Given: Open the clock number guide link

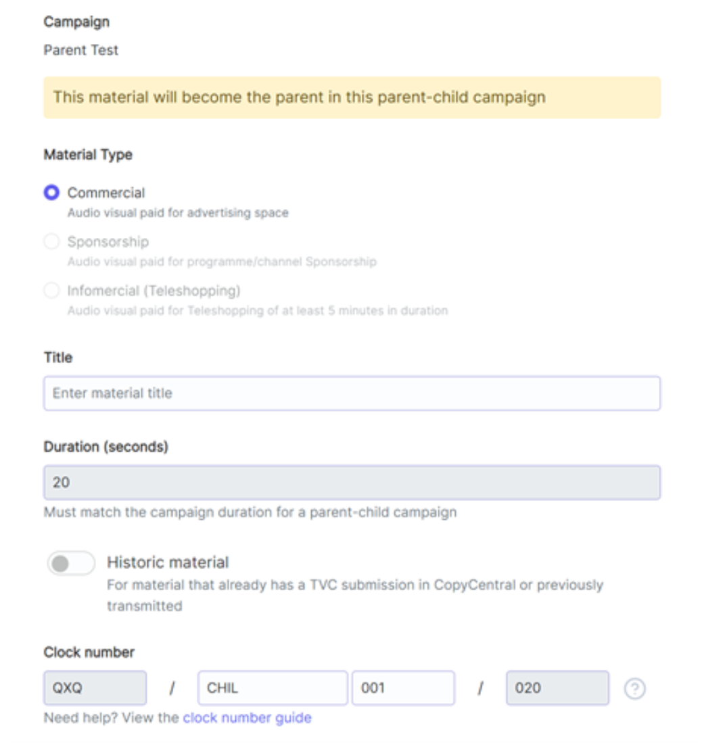Looking at the screenshot, I should (x=247, y=717).
